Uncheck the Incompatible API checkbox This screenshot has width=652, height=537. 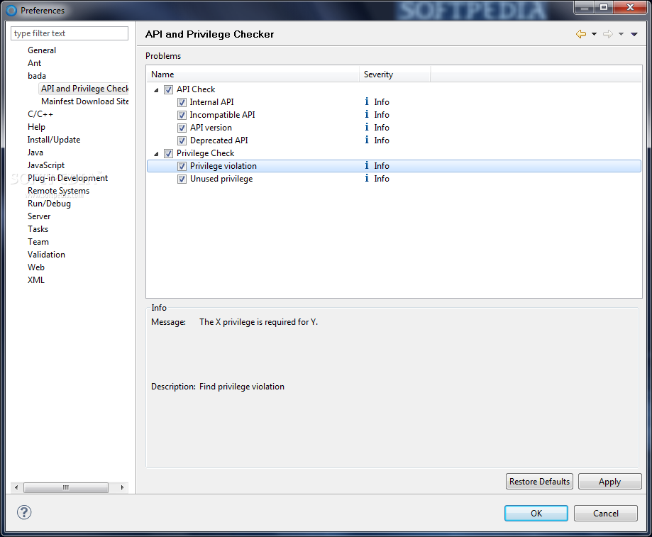point(182,115)
